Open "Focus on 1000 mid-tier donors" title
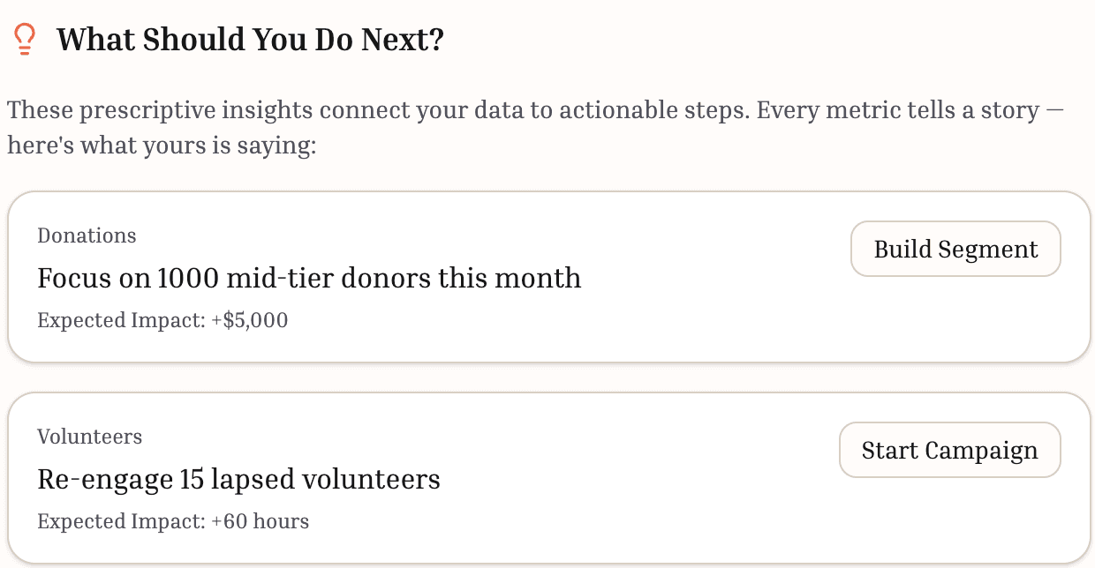Viewport: 1095px width, 568px height. click(309, 278)
